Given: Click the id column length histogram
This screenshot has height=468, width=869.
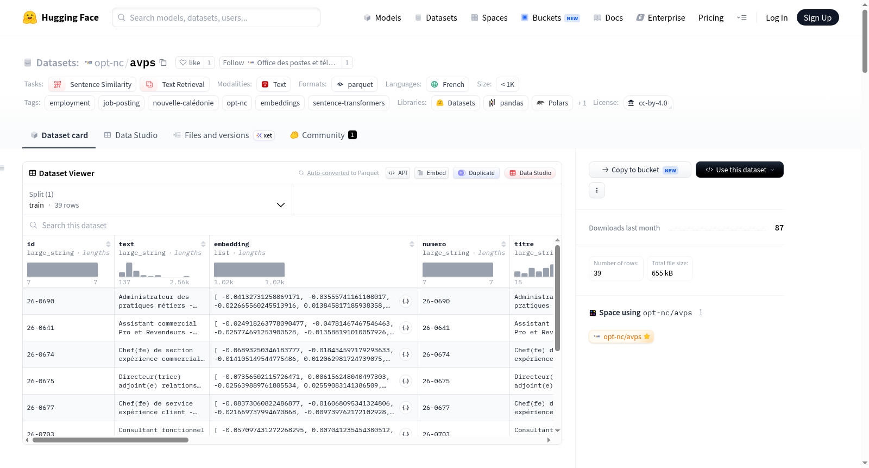Looking at the screenshot, I should (x=62, y=270).
